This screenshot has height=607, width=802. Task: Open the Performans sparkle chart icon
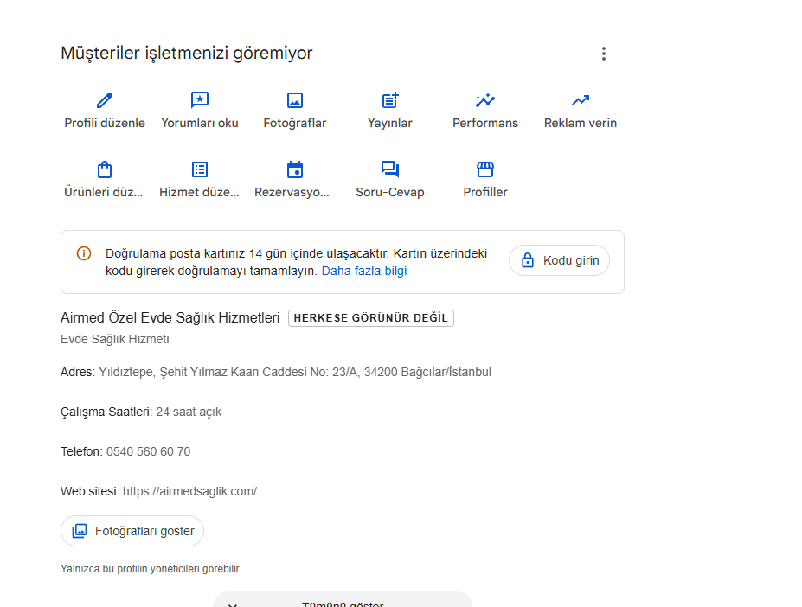tap(484, 100)
